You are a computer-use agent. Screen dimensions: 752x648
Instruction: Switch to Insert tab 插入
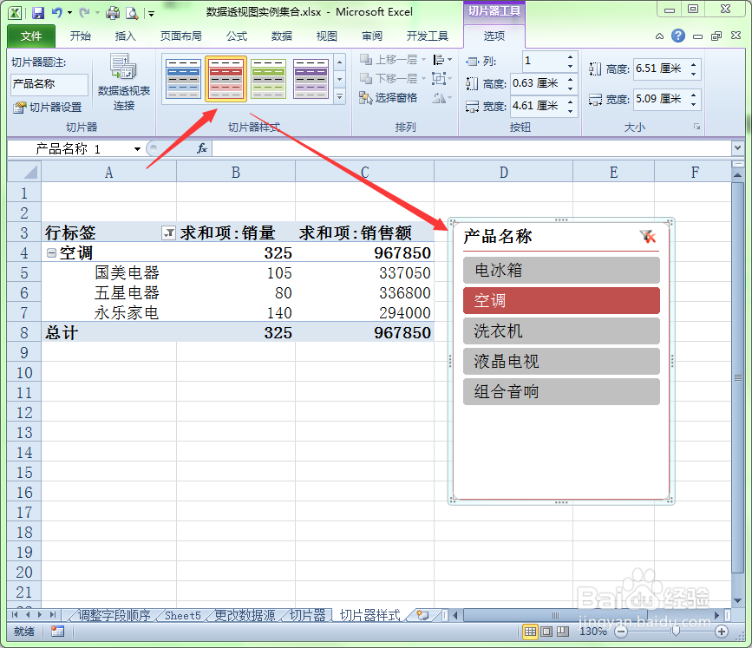[x=126, y=36]
